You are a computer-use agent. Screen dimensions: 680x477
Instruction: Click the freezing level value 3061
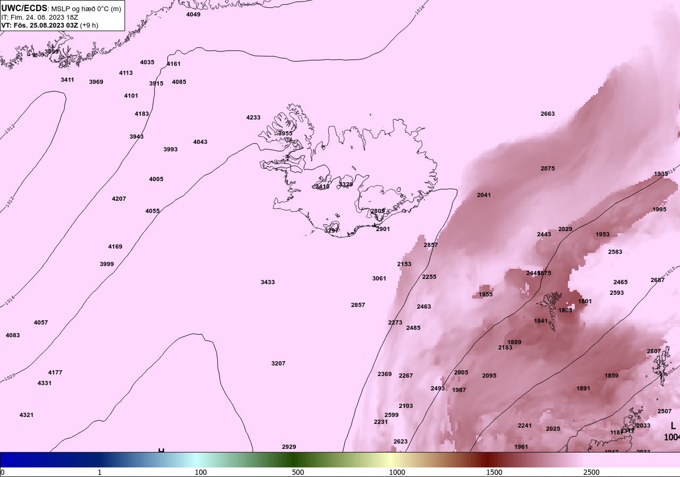379,278
